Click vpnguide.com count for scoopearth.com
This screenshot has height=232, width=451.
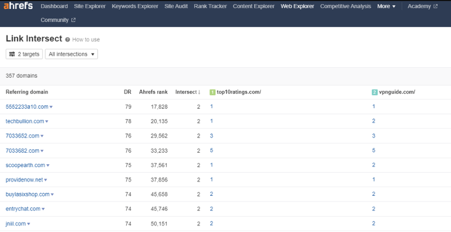374,165
